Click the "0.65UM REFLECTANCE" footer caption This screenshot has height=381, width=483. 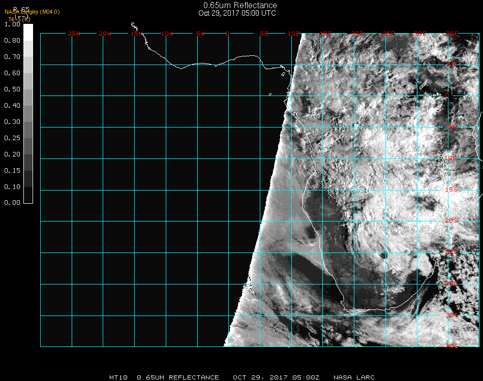(x=178, y=377)
